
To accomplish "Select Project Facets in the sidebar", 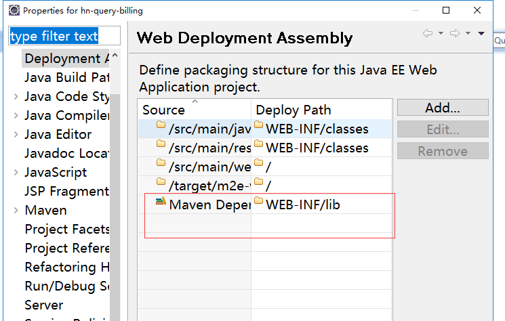I will 66,230.
